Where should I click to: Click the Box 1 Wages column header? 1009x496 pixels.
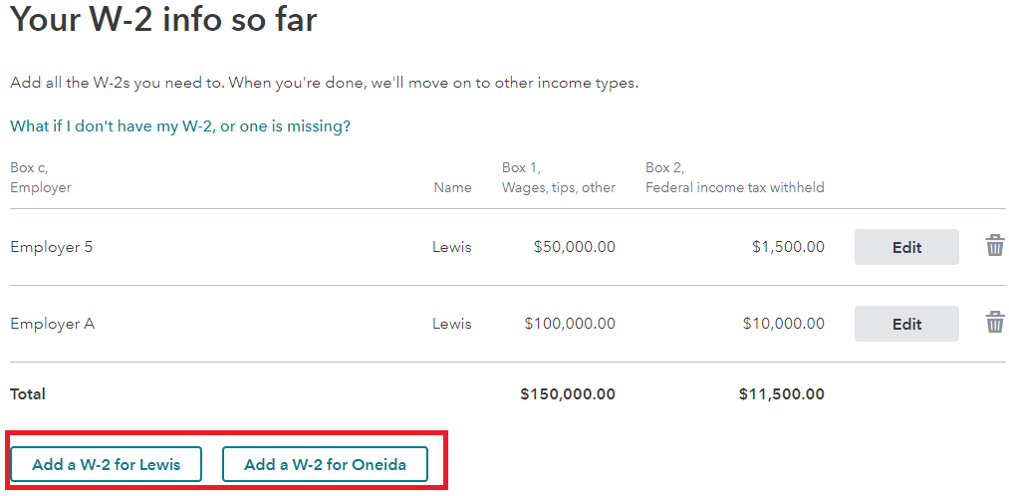point(558,177)
